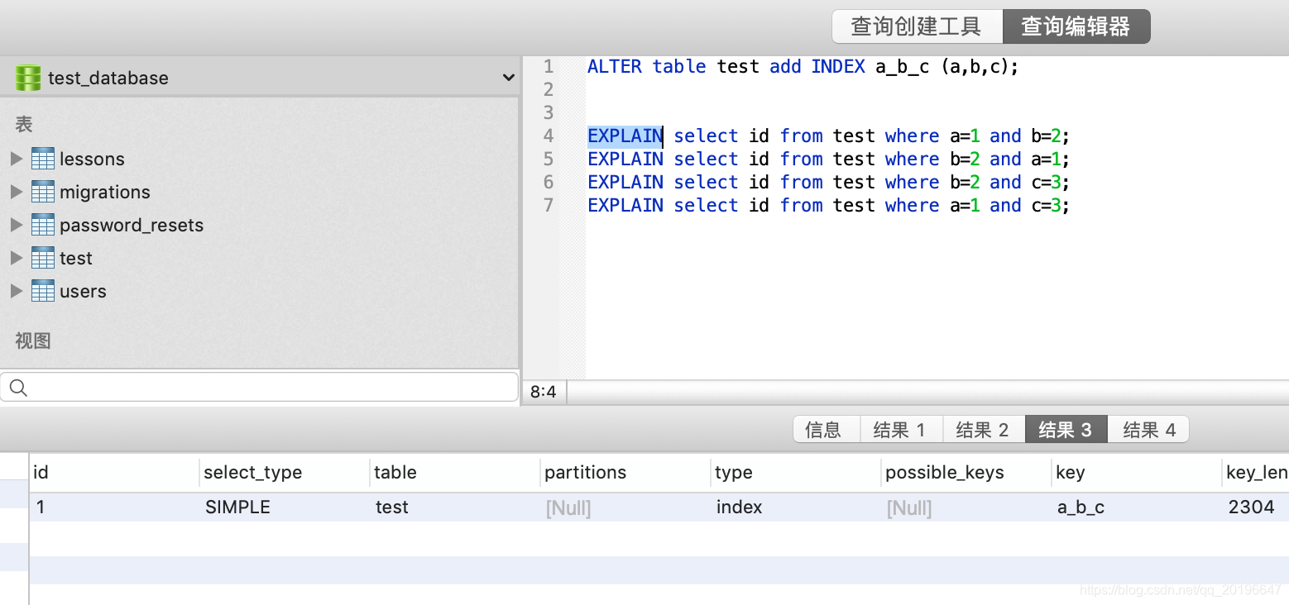Click line number 7 in the gutter
This screenshot has height=605, width=1289.
(549, 205)
